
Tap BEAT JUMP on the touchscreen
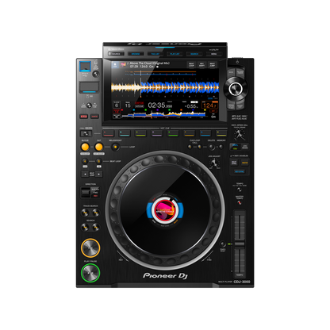coord(212,64)
